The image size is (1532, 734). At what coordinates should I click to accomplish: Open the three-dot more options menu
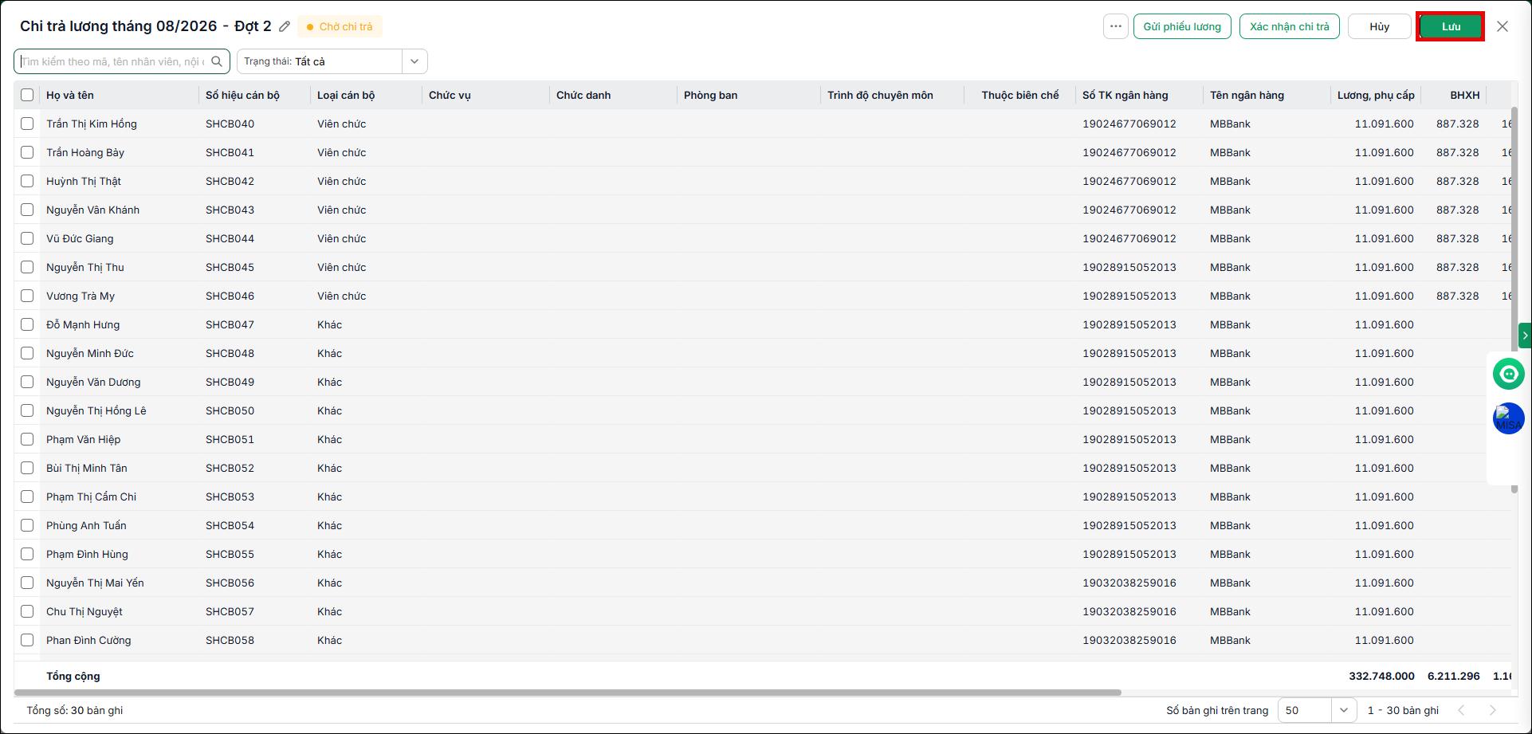click(x=1116, y=26)
